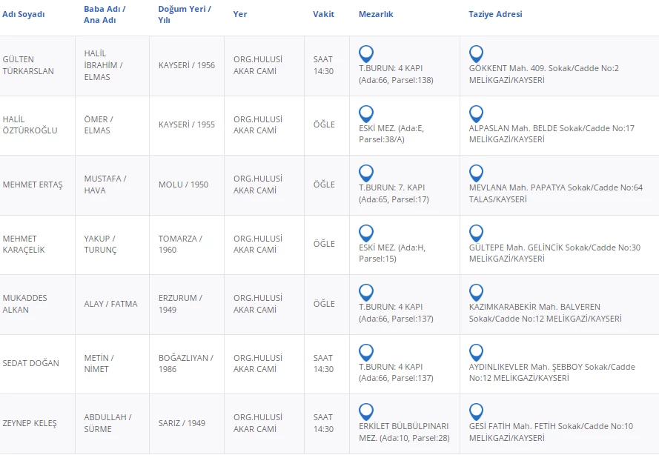Open condolence address pin for Mehmet Ertaş
This screenshot has height=455, width=659.
tap(476, 173)
